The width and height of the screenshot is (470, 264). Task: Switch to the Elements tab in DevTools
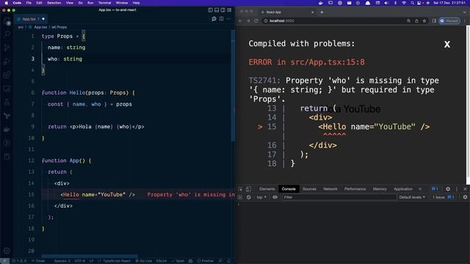click(267, 189)
